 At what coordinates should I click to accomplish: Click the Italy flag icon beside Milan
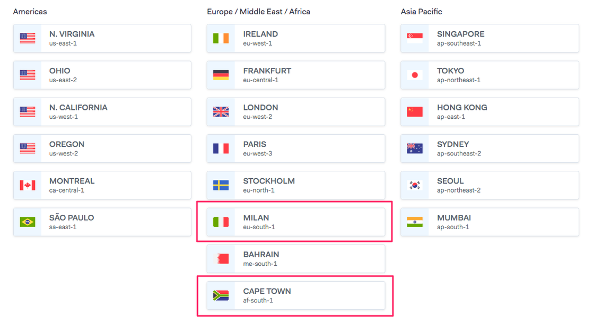pos(221,222)
